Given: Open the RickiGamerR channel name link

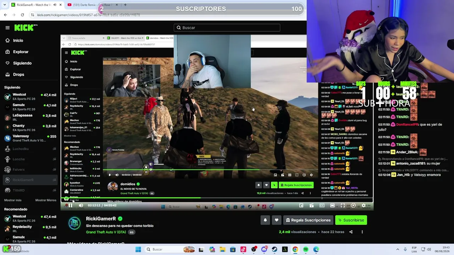Looking at the screenshot, I should (x=101, y=219).
